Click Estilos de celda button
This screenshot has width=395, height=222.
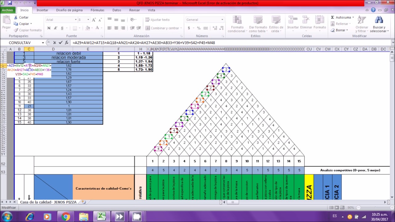pos(276,24)
